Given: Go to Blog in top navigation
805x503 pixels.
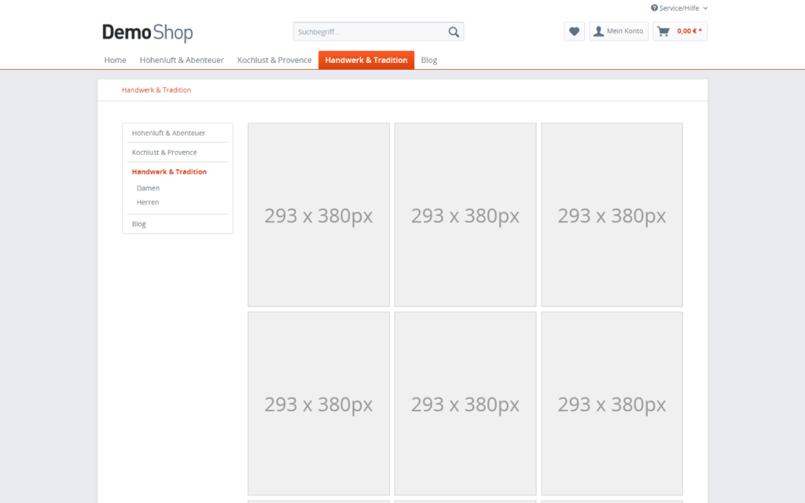Looking at the screenshot, I should tap(428, 61).
